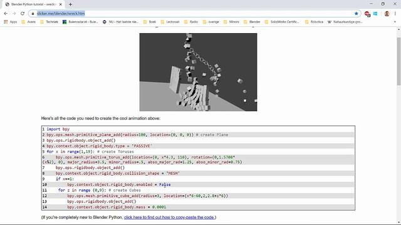Open the Chrome profile avatar

(387, 14)
